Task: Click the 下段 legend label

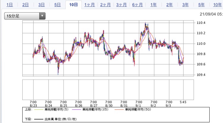Action: [x=29, y=119]
